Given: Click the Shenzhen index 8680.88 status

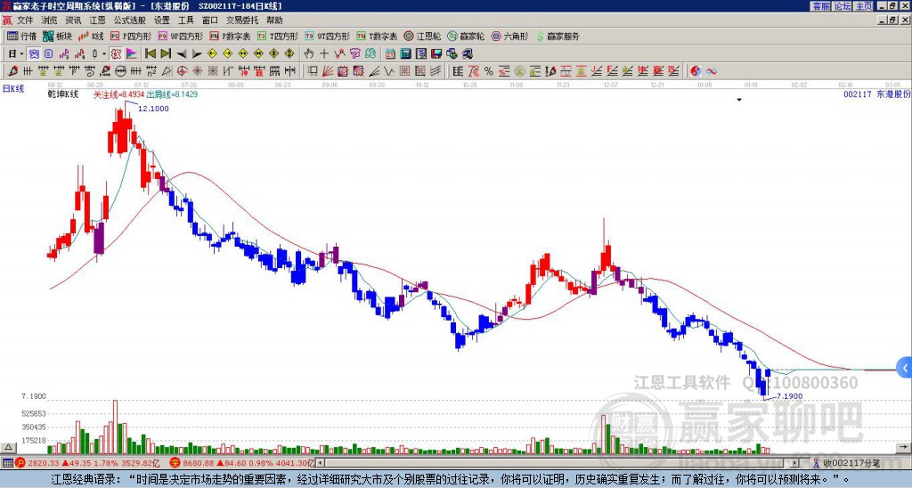Looking at the screenshot, I should (x=242, y=463).
